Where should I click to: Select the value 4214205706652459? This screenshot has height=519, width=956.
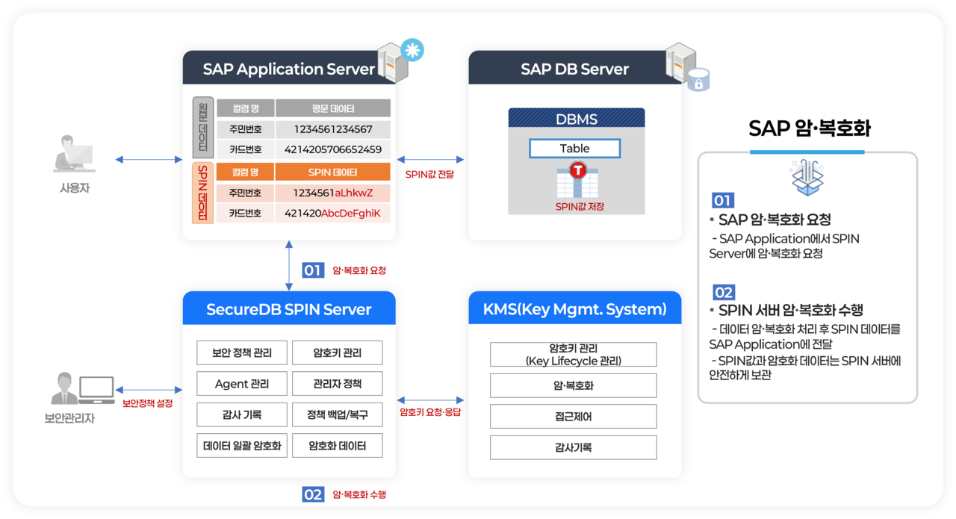(x=333, y=149)
